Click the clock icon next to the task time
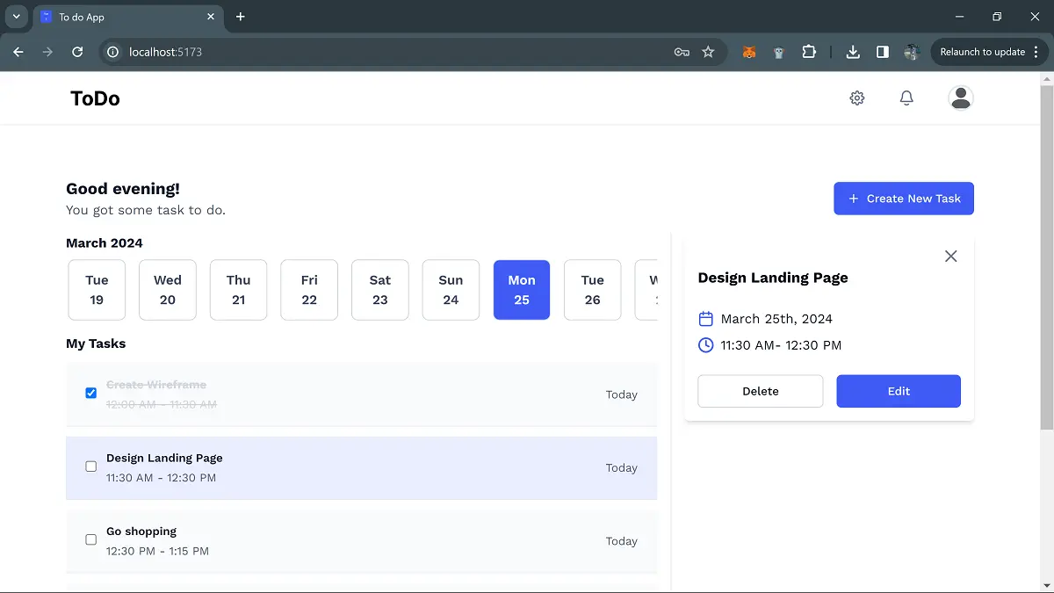 (705, 345)
